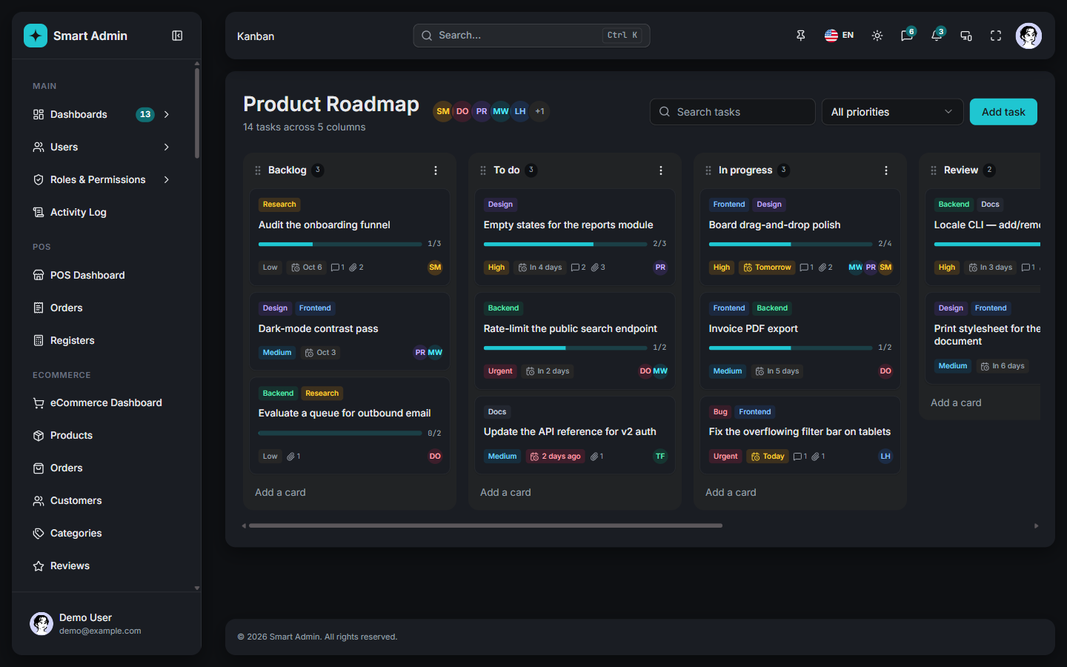Open the EN language selector
1067x667 pixels.
(x=840, y=36)
